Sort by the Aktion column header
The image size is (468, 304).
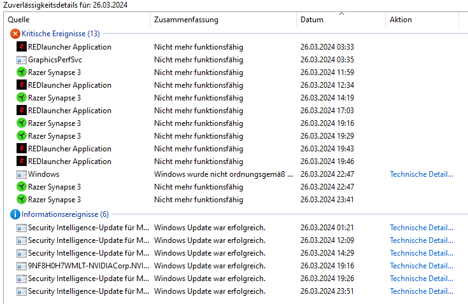[422, 20]
